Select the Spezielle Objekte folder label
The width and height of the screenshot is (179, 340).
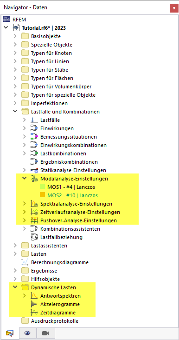(x=51, y=45)
